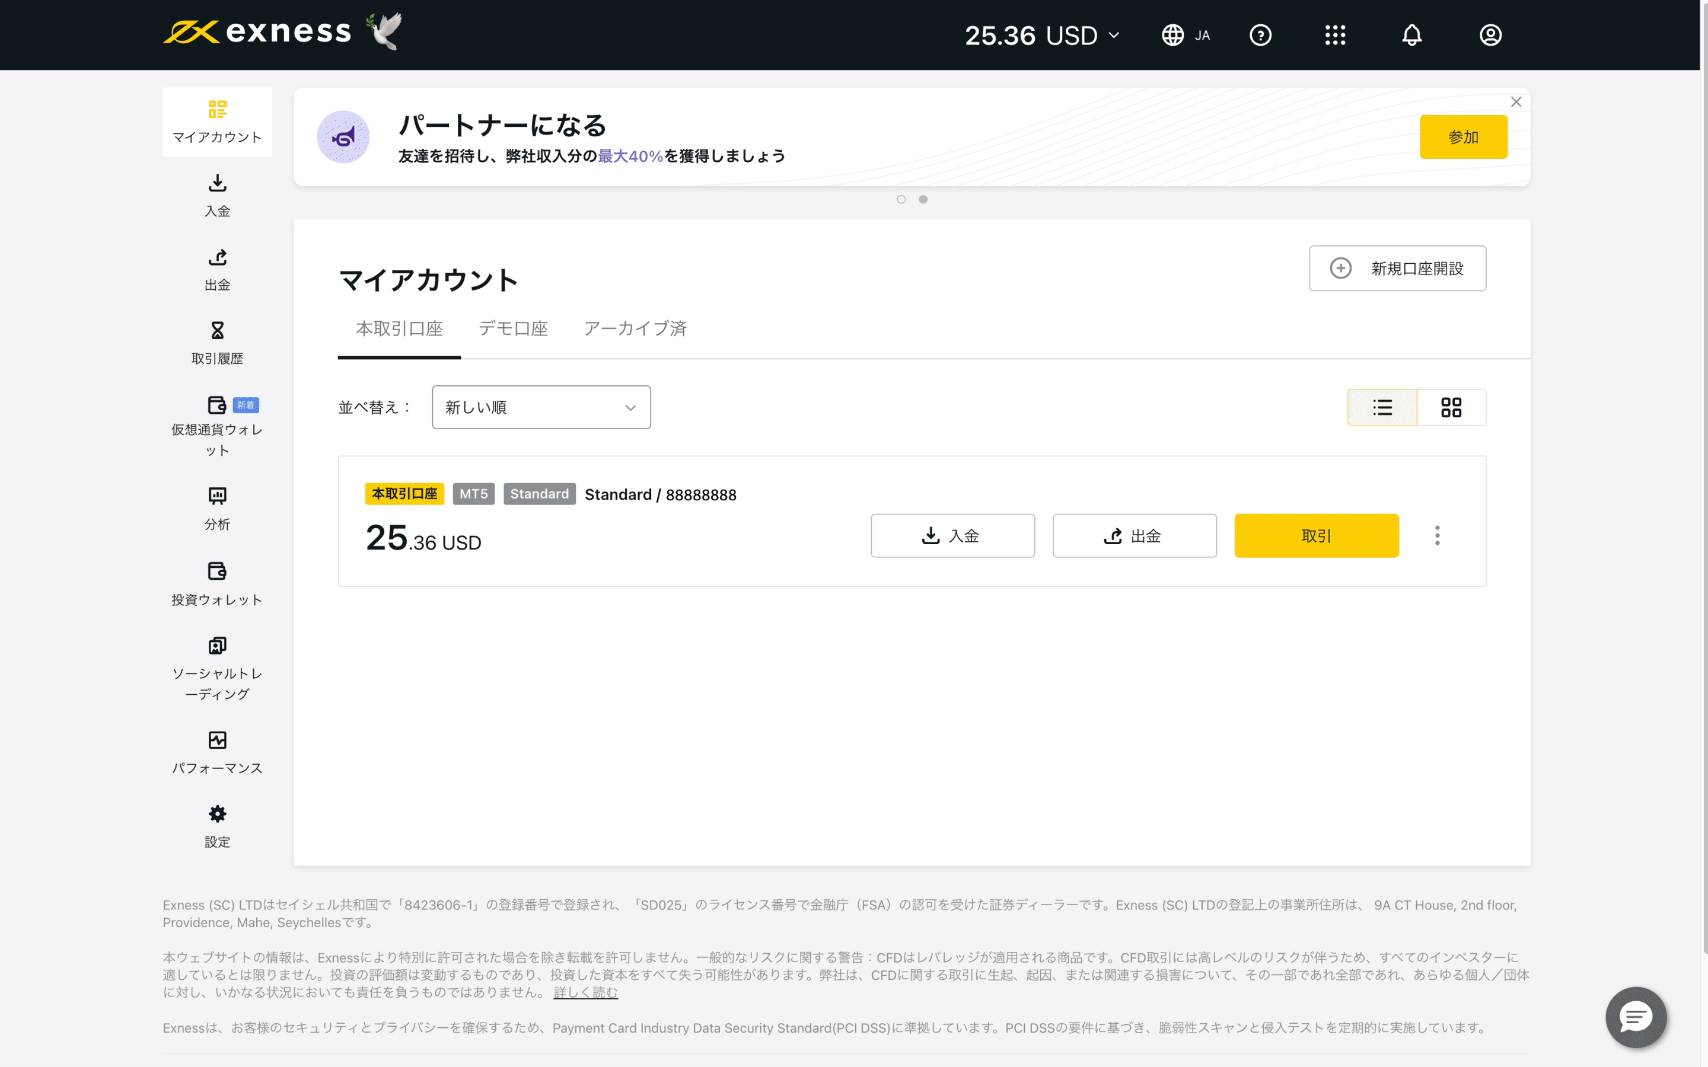Image resolution: width=1708 pixels, height=1067 pixels.
Task: Open the JA language selector globe
Action: 1186,36
